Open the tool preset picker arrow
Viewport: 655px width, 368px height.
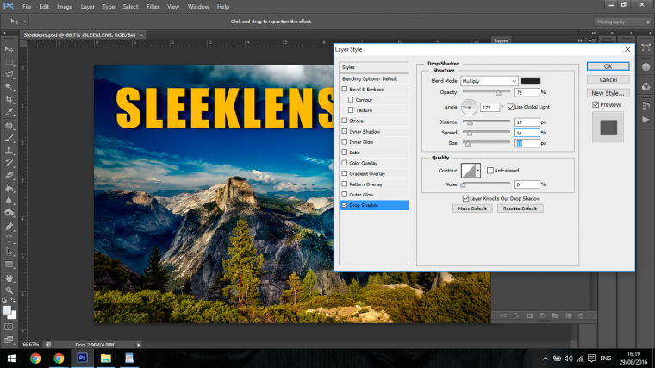[24, 22]
